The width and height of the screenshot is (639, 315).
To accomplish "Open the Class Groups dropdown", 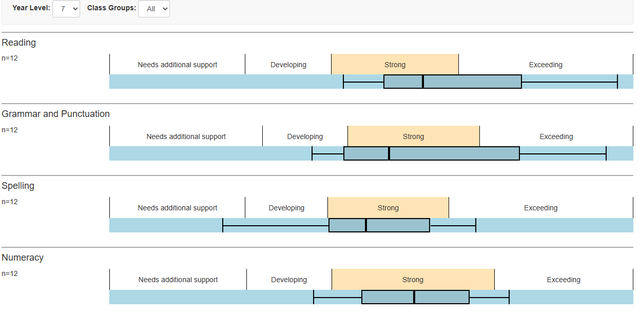I will point(154,9).
